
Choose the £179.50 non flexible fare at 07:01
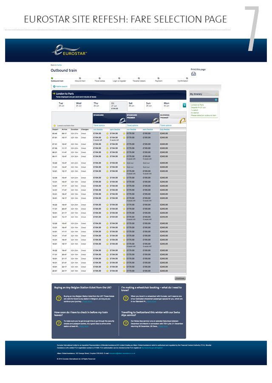click(x=131, y=138)
